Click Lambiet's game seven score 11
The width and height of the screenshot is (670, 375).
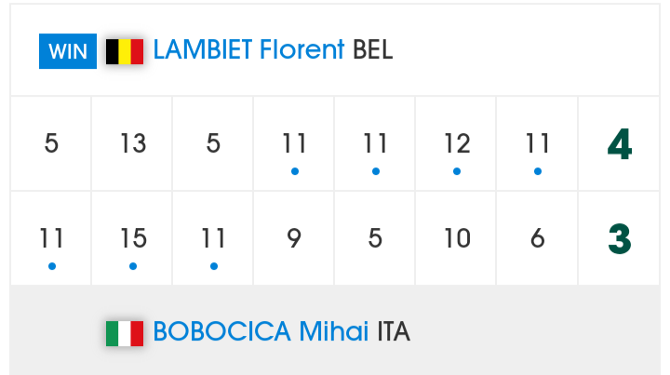click(538, 143)
